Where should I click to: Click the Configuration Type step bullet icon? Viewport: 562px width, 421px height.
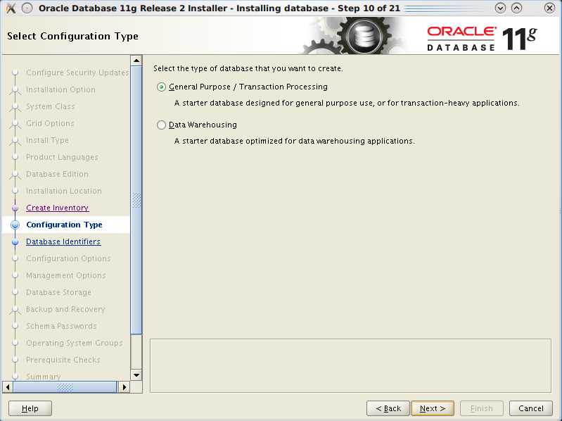[15, 225]
